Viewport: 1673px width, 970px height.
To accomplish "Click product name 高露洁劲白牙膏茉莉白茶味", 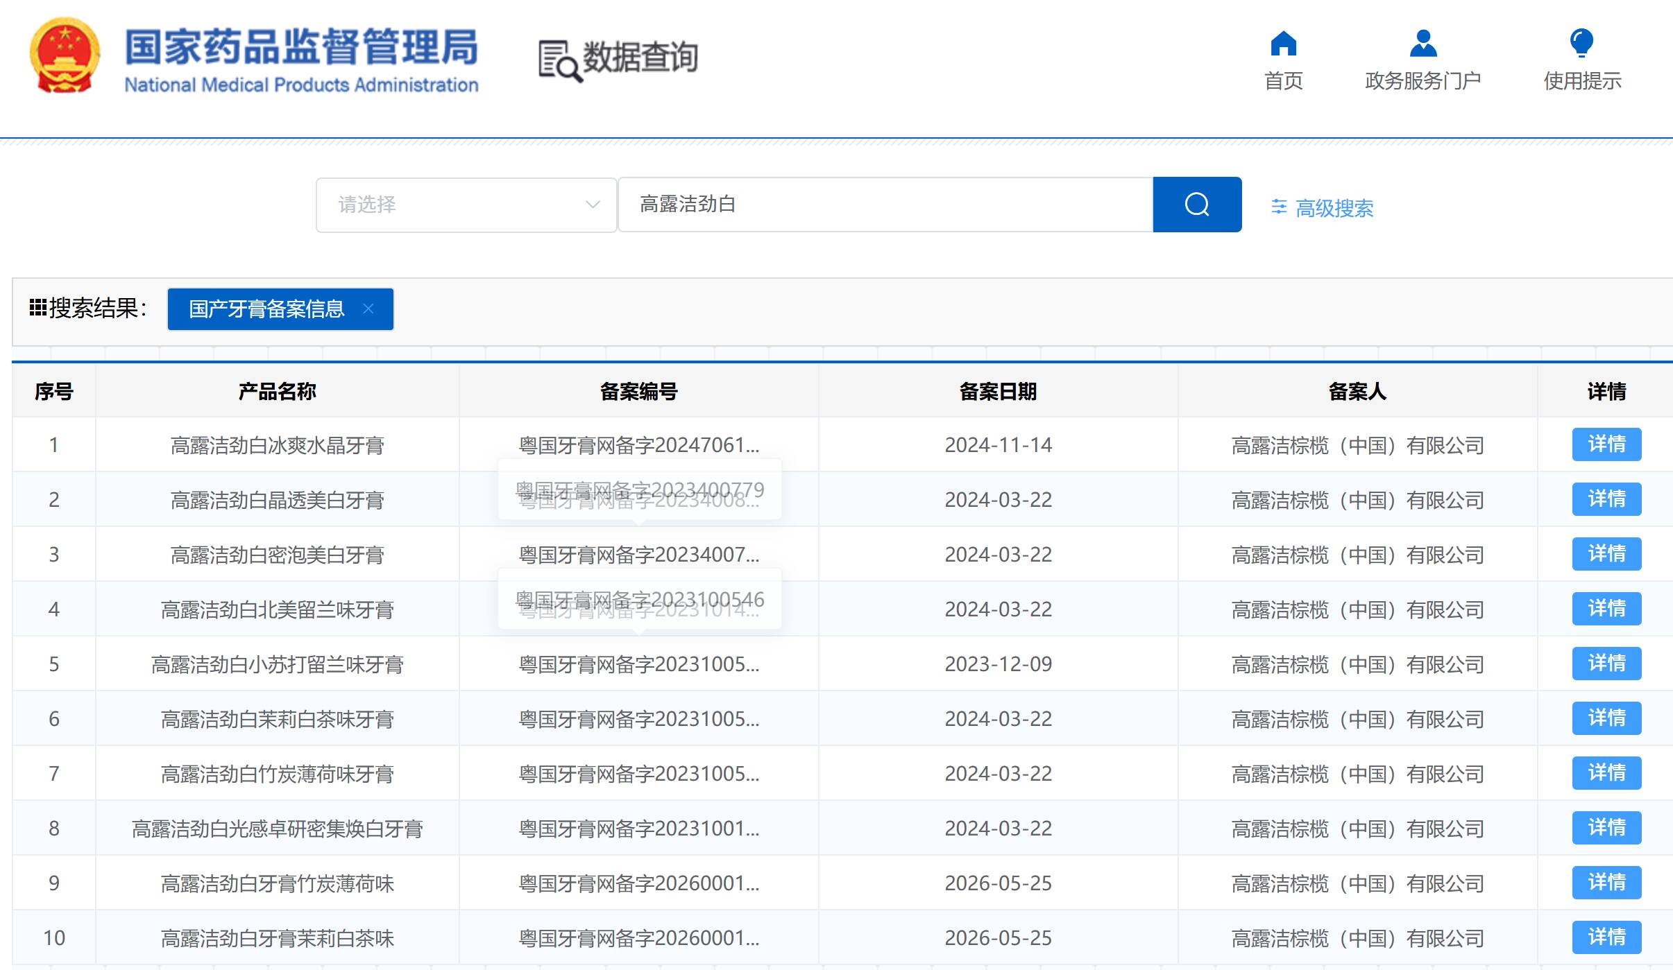I will (277, 938).
